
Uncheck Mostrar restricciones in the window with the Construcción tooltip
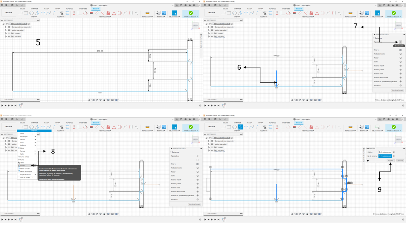[400, 78]
